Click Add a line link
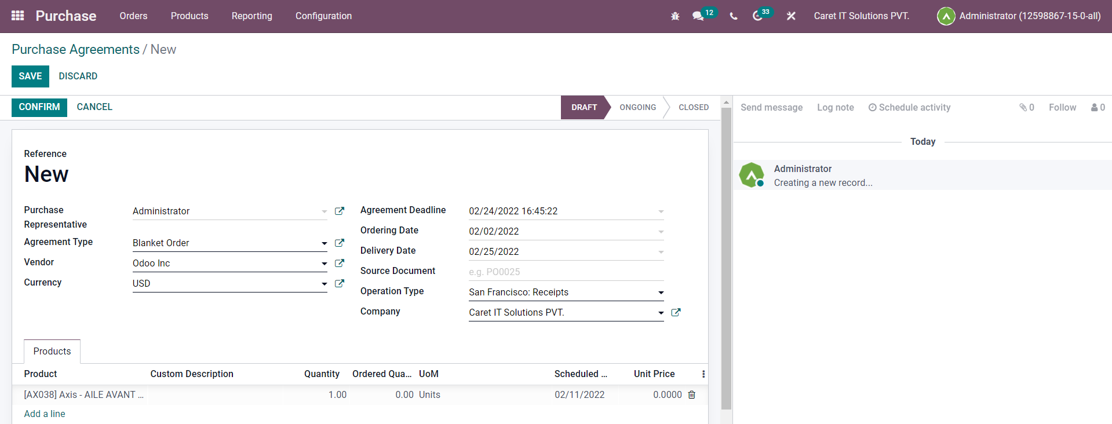Screen dimensions: 1112x424 tap(45, 414)
